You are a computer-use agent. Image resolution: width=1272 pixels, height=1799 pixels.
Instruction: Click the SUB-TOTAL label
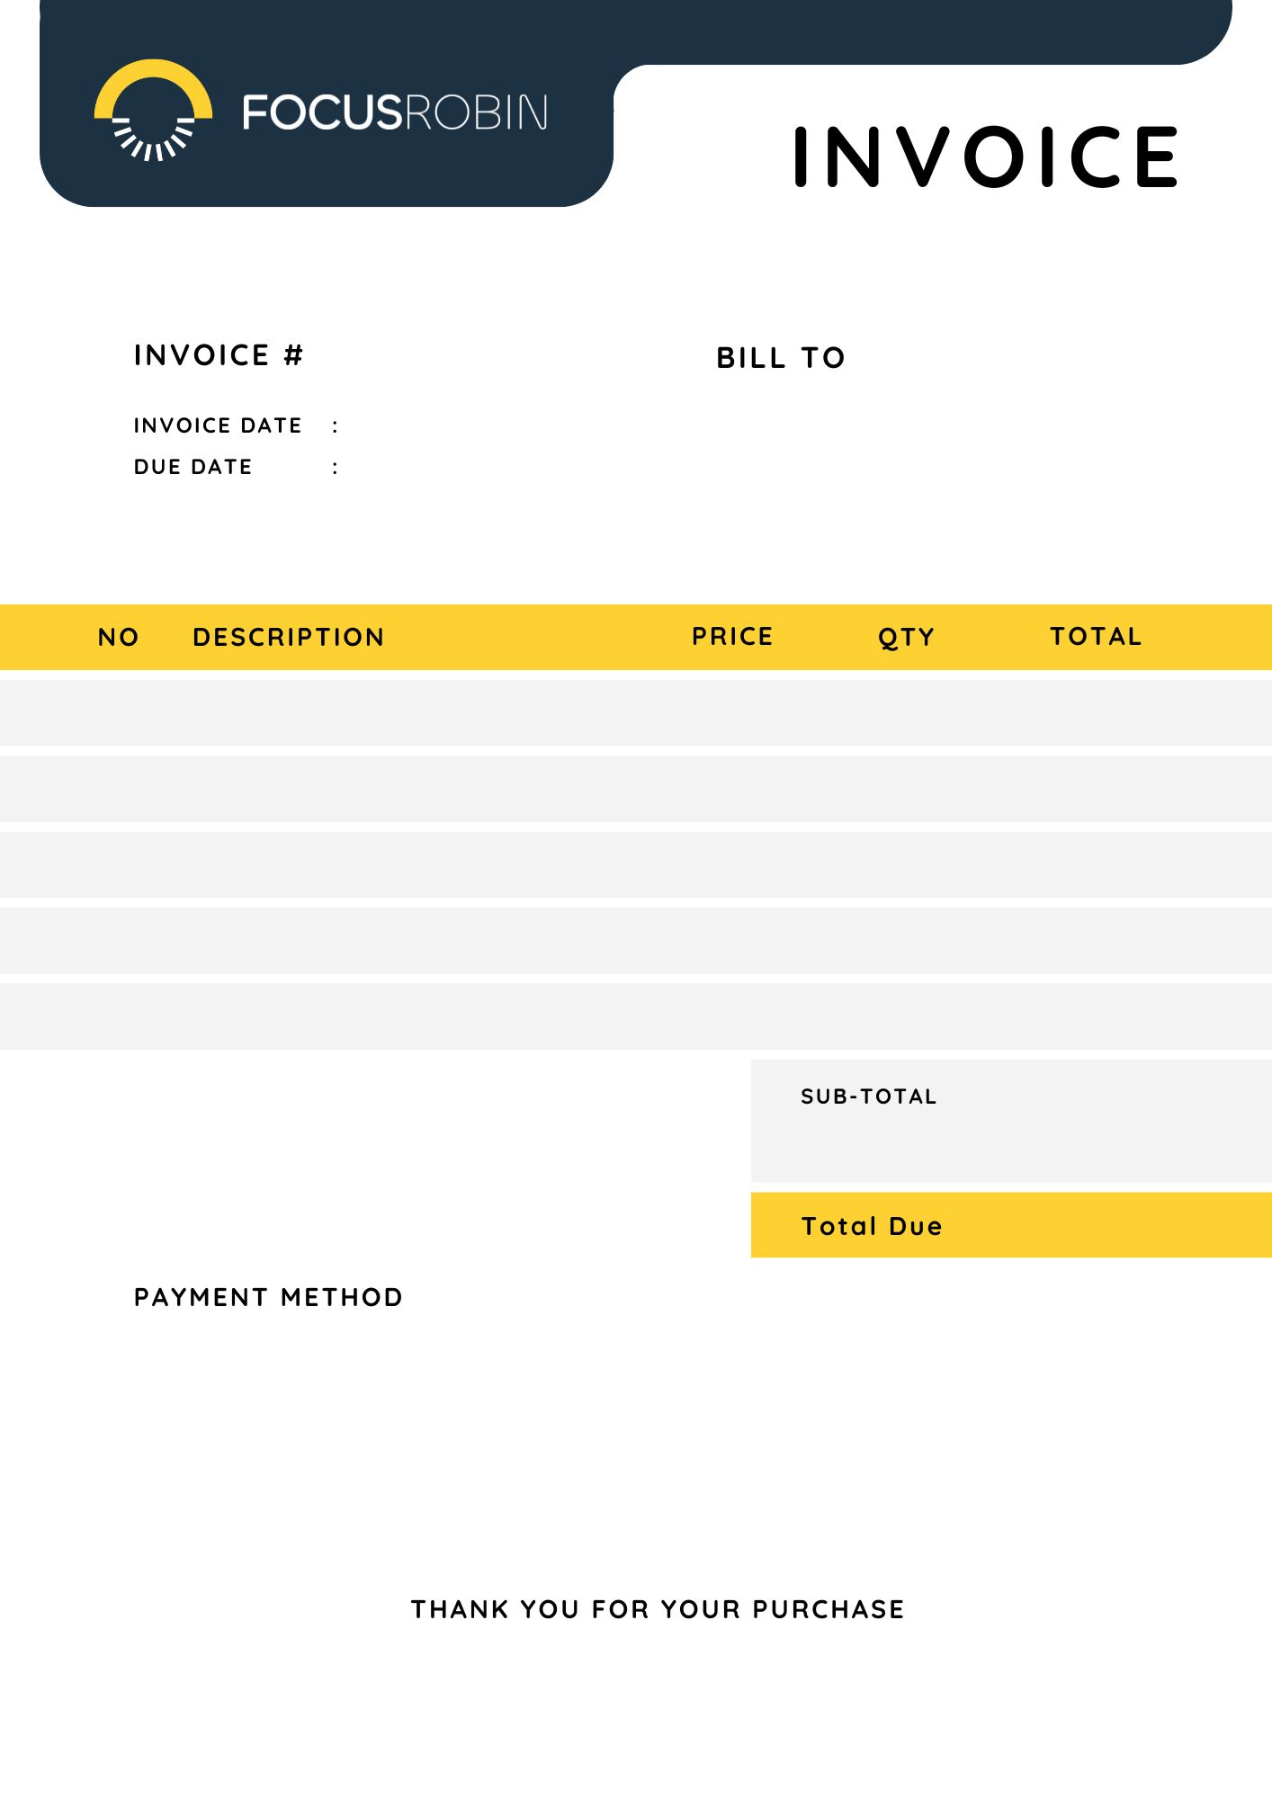[x=868, y=1096]
